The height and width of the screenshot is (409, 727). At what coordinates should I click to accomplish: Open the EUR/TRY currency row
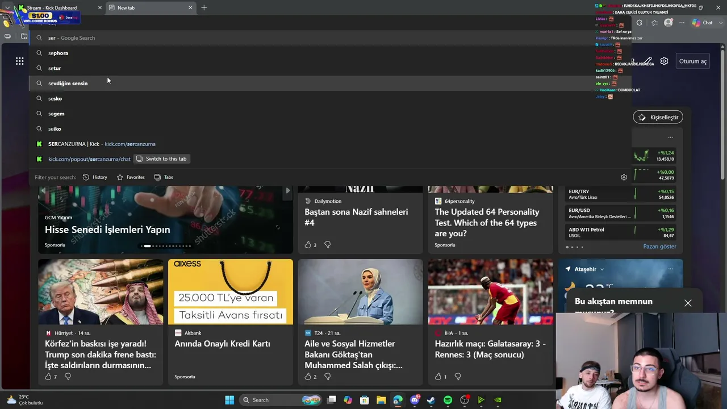[621, 194]
